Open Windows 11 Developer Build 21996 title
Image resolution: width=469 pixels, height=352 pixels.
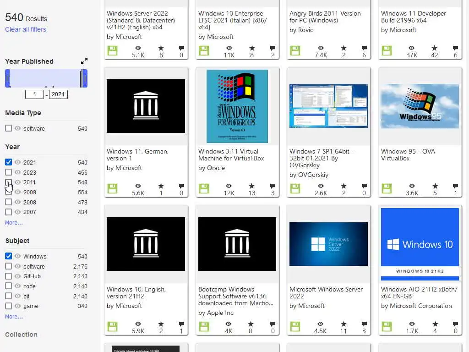(414, 17)
